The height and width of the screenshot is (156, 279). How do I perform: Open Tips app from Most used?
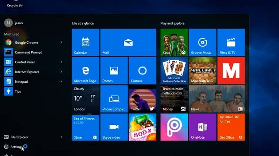click(x=34, y=91)
